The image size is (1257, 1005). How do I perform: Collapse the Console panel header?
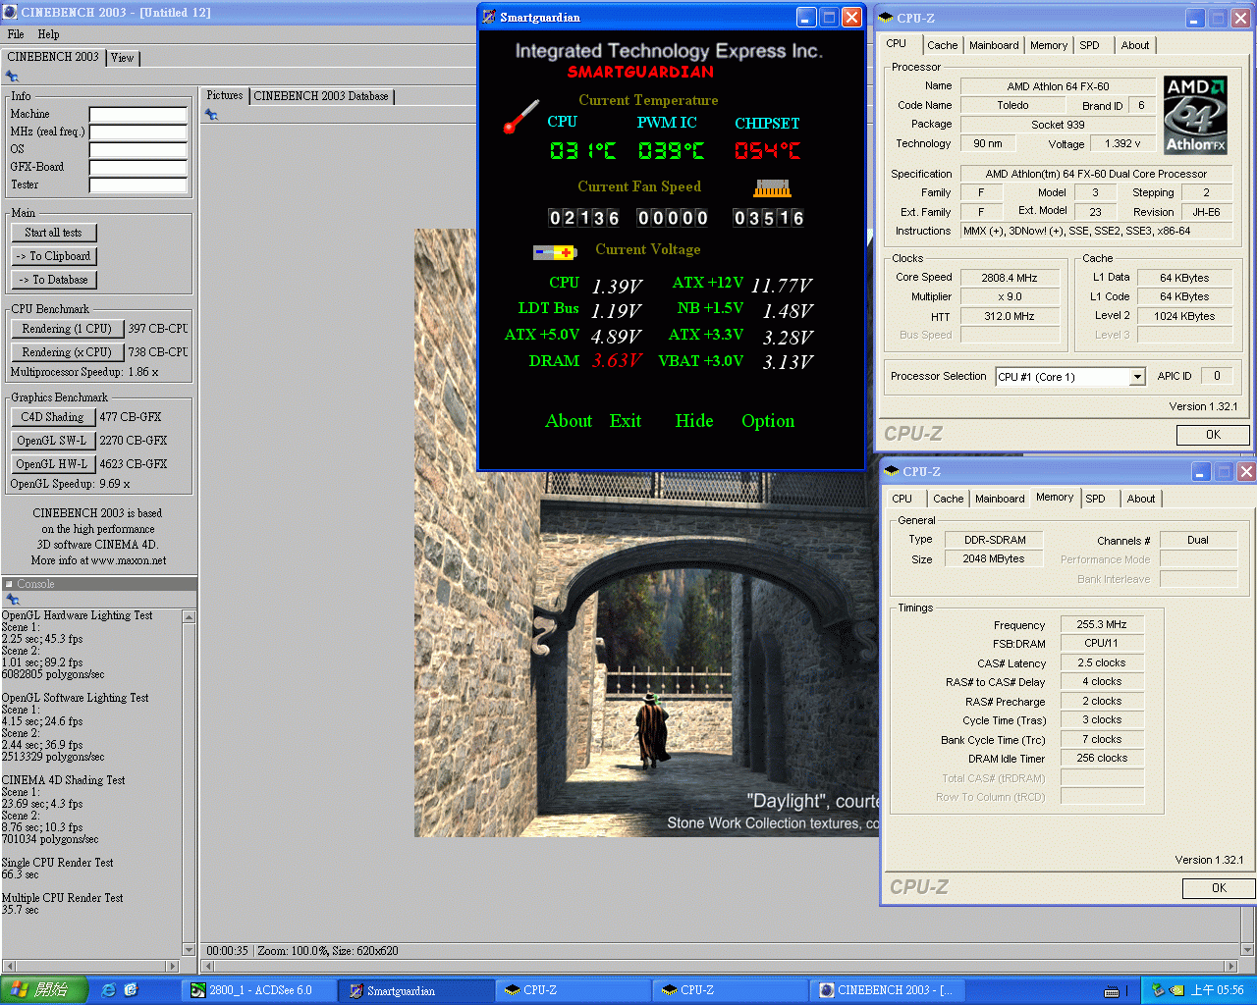98,584
